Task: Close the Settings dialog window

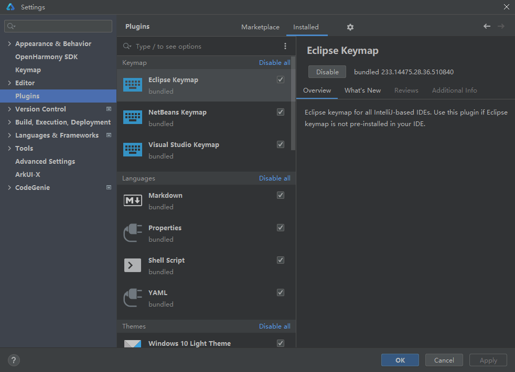Action: (506, 7)
